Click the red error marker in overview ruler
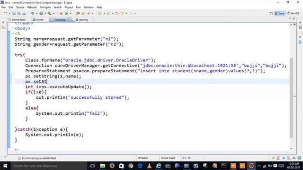 [x=294, y=25]
